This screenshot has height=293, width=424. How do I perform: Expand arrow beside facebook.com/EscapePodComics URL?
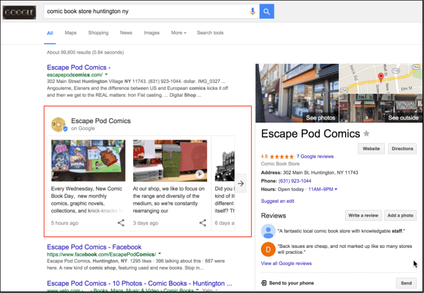tap(160, 254)
